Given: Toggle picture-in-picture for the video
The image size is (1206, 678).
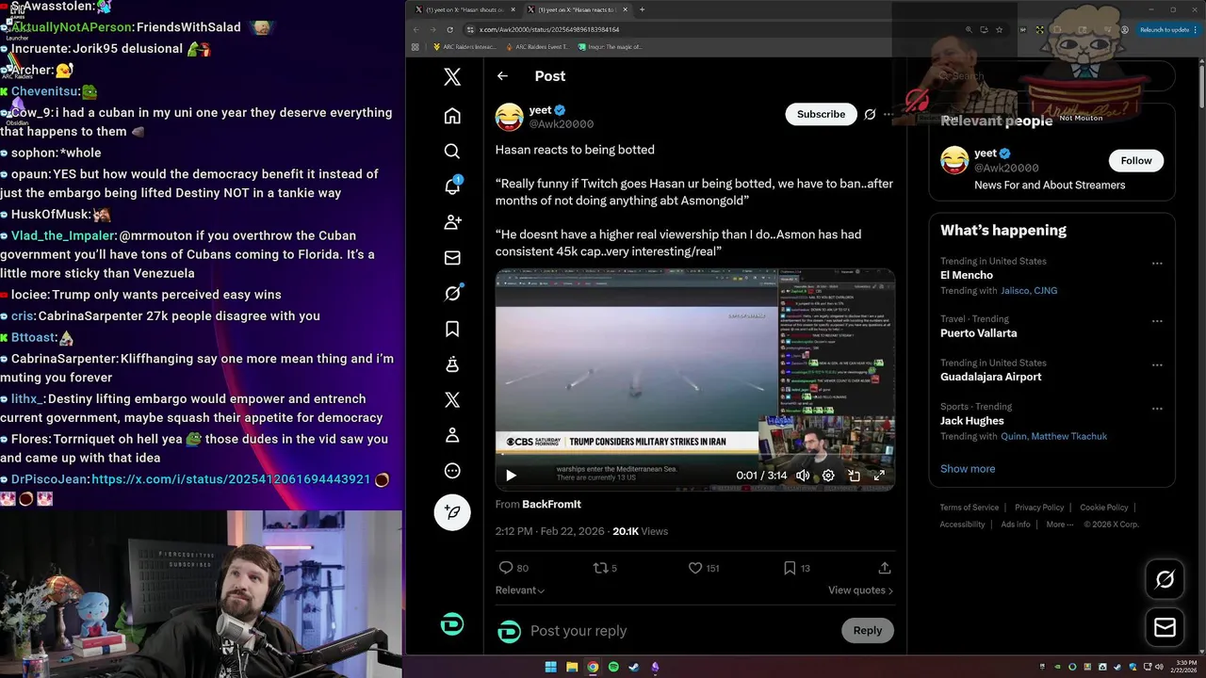Looking at the screenshot, I should pyautogui.click(x=854, y=476).
